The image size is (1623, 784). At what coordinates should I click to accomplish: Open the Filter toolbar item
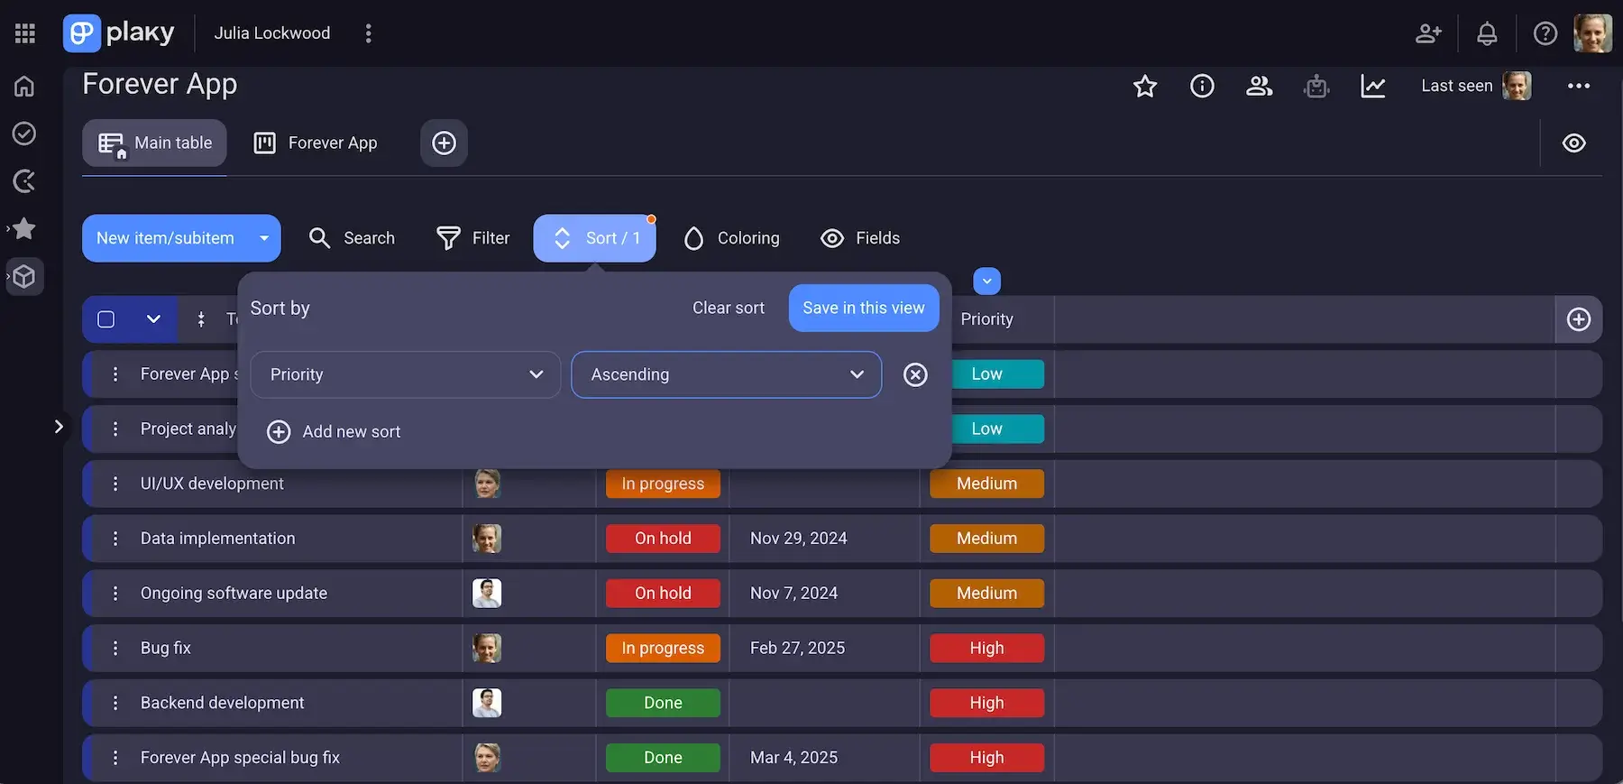point(473,238)
